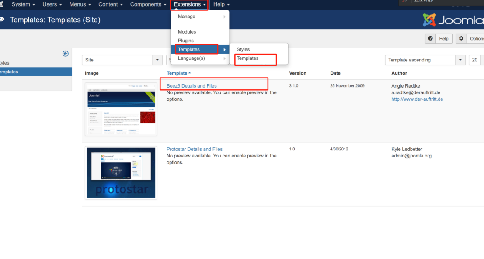This screenshot has width=484, height=259.
Task: Open the Menus menu
Action: tap(80, 4)
